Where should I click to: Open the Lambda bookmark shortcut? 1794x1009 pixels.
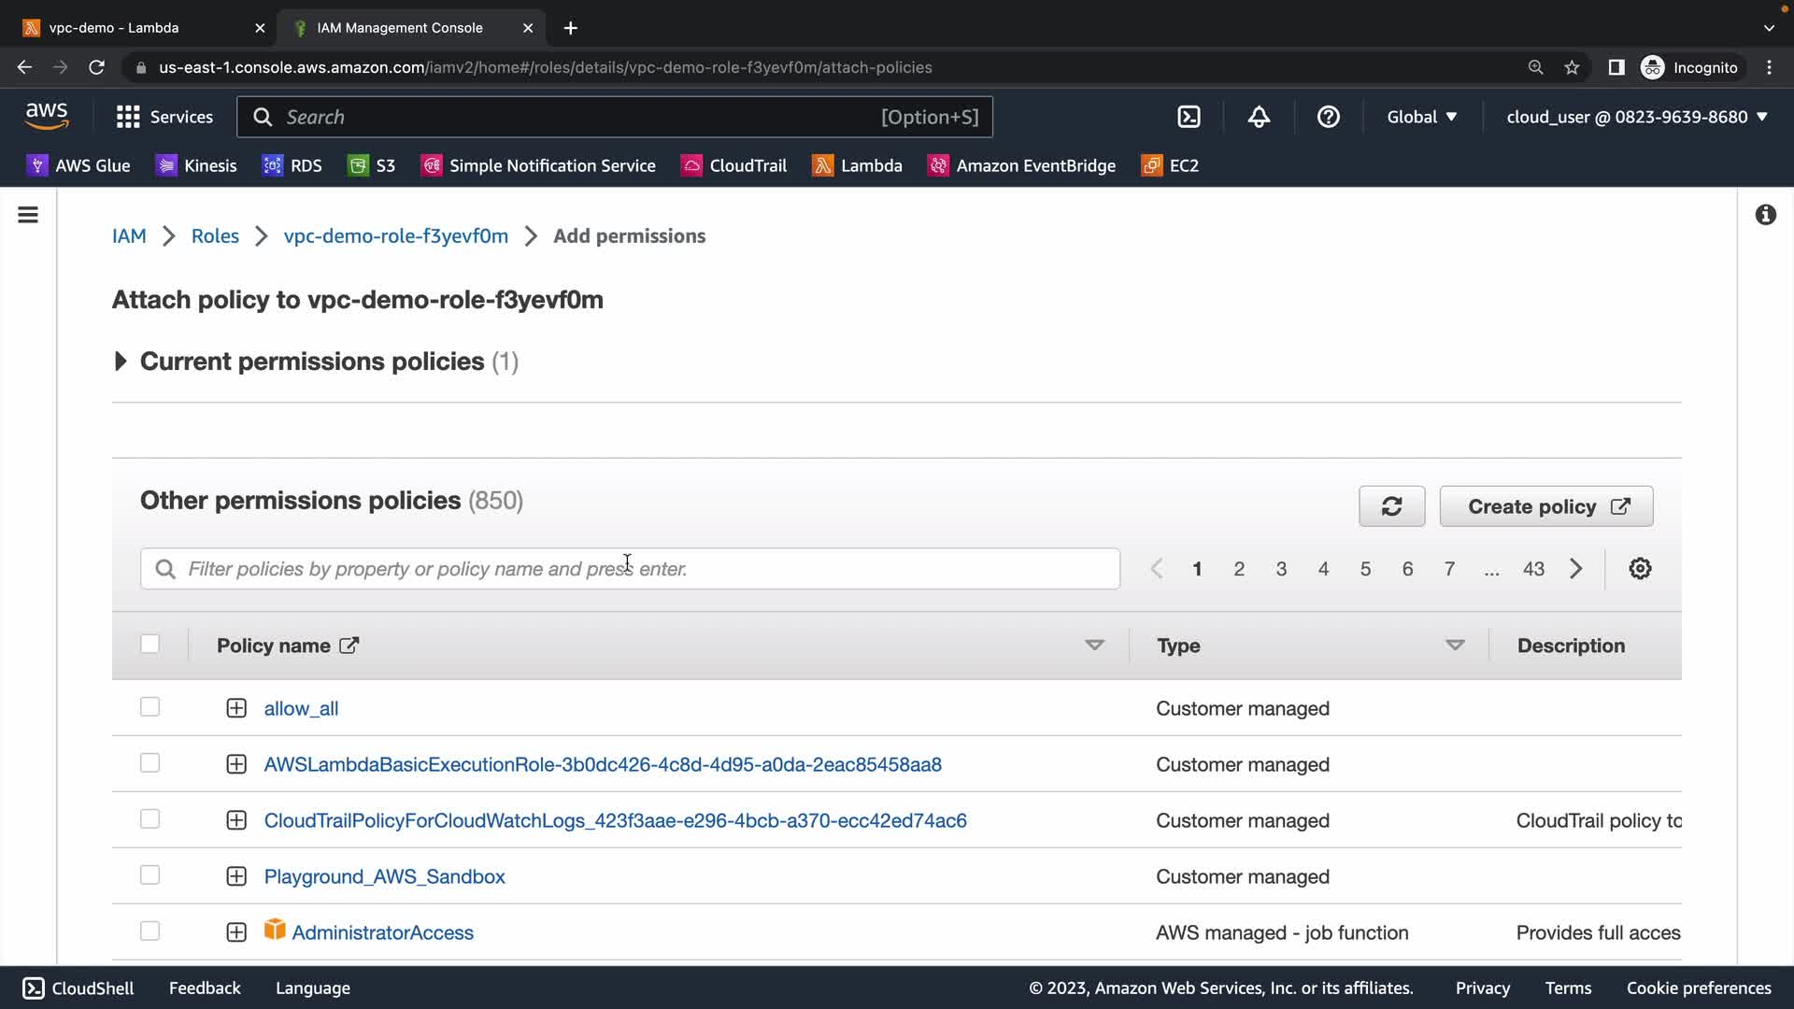(x=857, y=165)
